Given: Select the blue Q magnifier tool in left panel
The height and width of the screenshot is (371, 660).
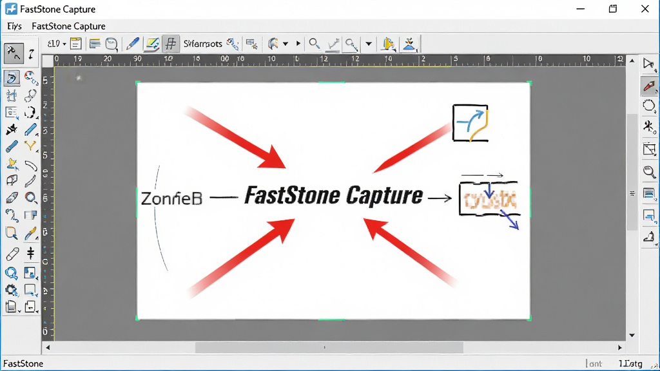Looking at the screenshot, I should (x=12, y=273).
